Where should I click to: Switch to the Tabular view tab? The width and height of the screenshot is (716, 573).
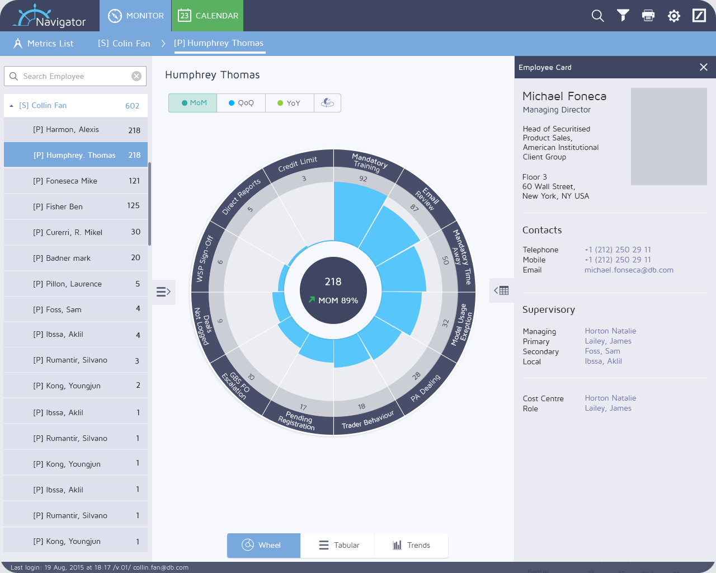coord(338,545)
